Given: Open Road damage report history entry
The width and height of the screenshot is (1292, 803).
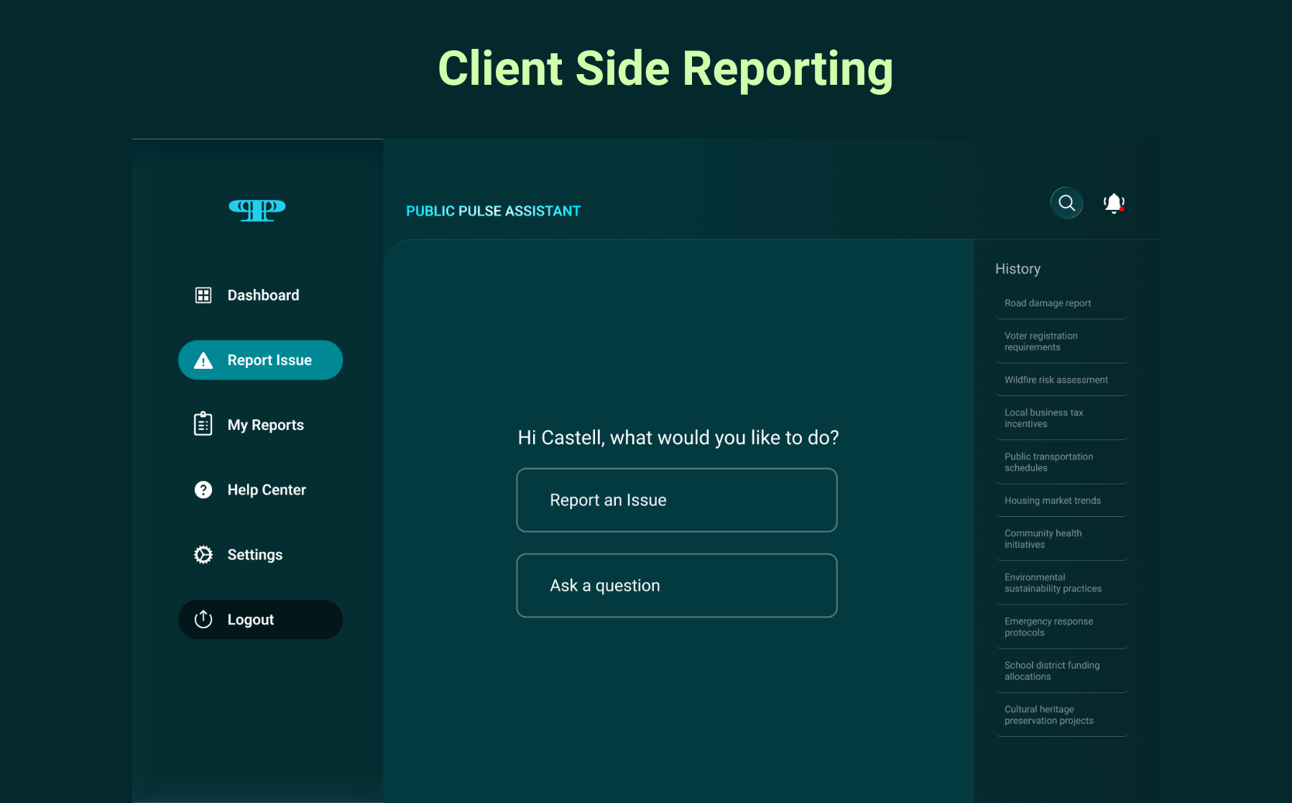Looking at the screenshot, I should tap(1047, 303).
